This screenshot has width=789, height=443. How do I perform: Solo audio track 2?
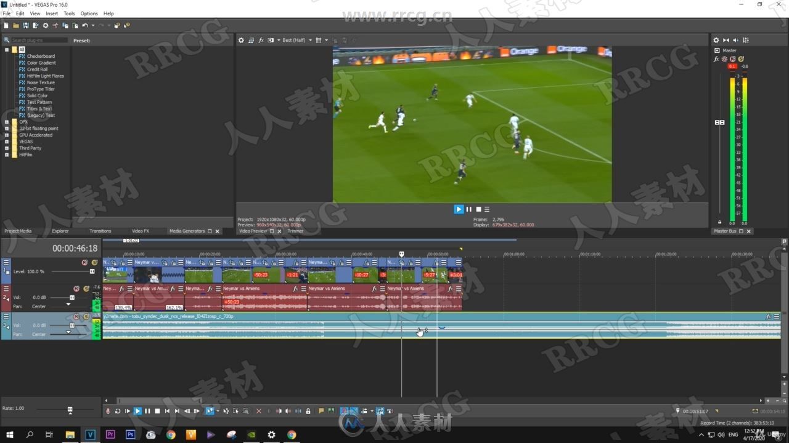pyautogui.click(x=86, y=289)
